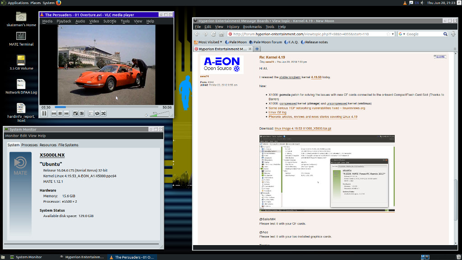Go forward in Pale Moon browser
The image size is (462, 260).
click(x=205, y=34)
